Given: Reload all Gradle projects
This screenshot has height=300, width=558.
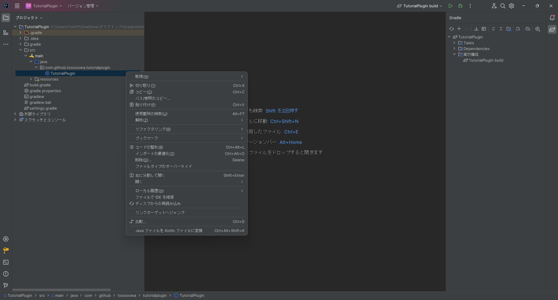Looking at the screenshot, I should click(x=452, y=29).
